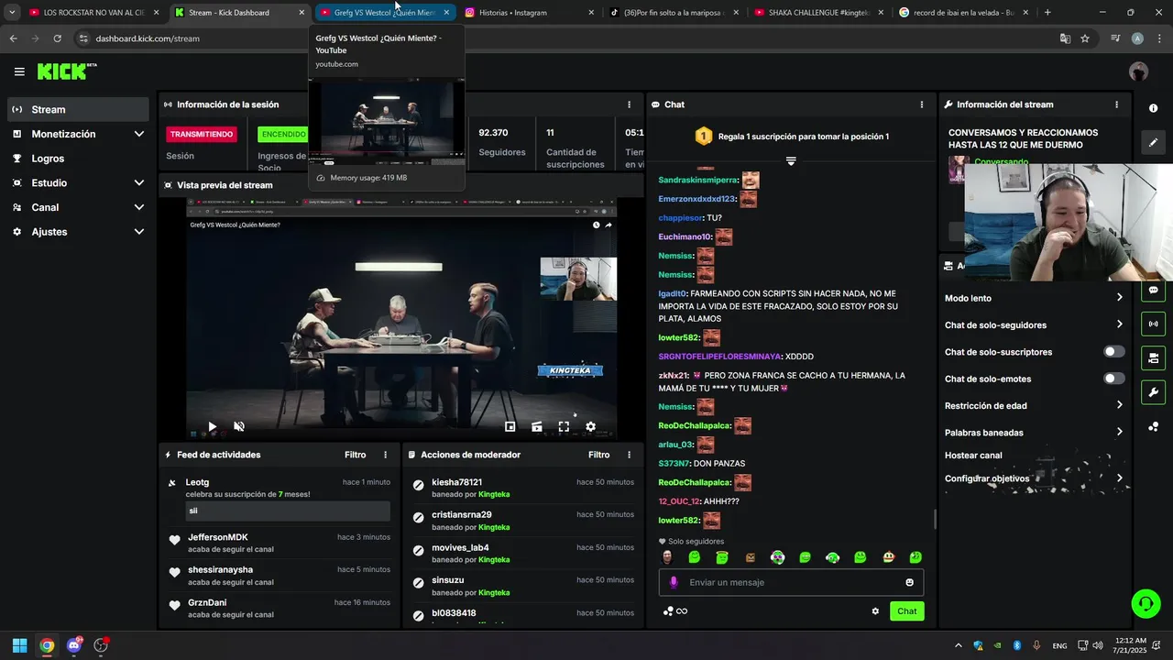Unmute the stream preview audio
The height and width of the screenshot is (660, 1173).
(239, 426)
